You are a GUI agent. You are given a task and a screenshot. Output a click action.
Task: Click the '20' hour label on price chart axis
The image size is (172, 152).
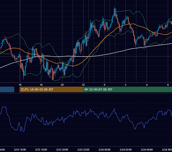[62, 85]
